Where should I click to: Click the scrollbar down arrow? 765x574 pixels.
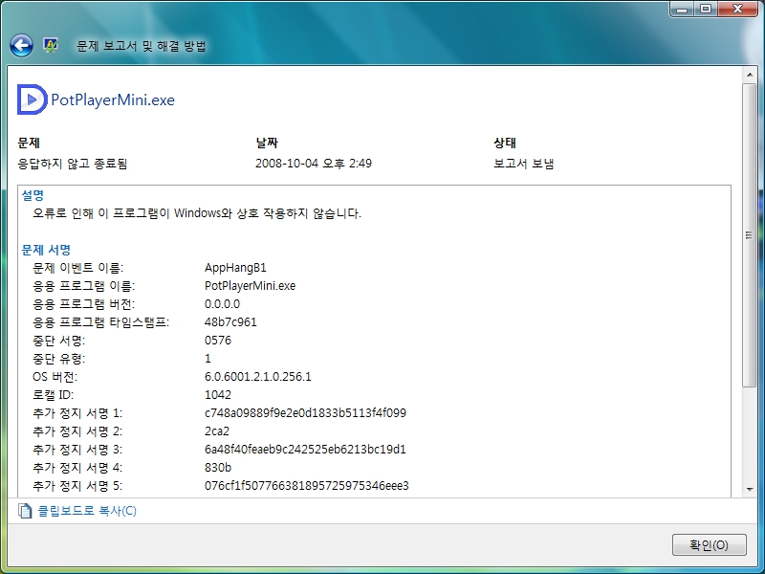(750, 489)
